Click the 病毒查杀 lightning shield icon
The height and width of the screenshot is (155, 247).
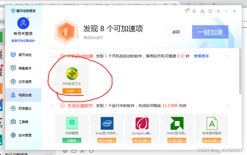tap(13, 68)
